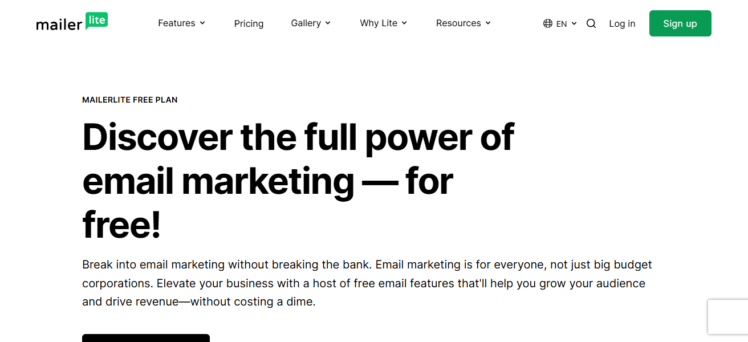Image resolution: width=748 pixels, height=342 pixels.
Task: Open the search magnifier icon
Action: pyautogui.click(x=591, y=23)
